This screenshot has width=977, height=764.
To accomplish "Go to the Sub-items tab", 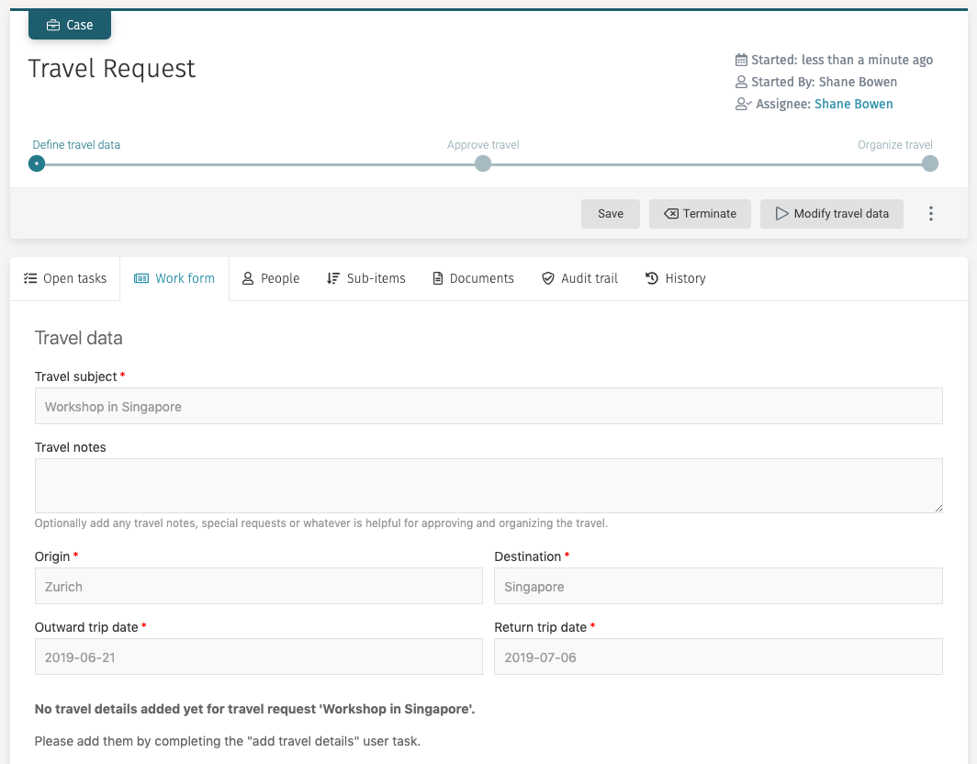I will pos(365,278).
